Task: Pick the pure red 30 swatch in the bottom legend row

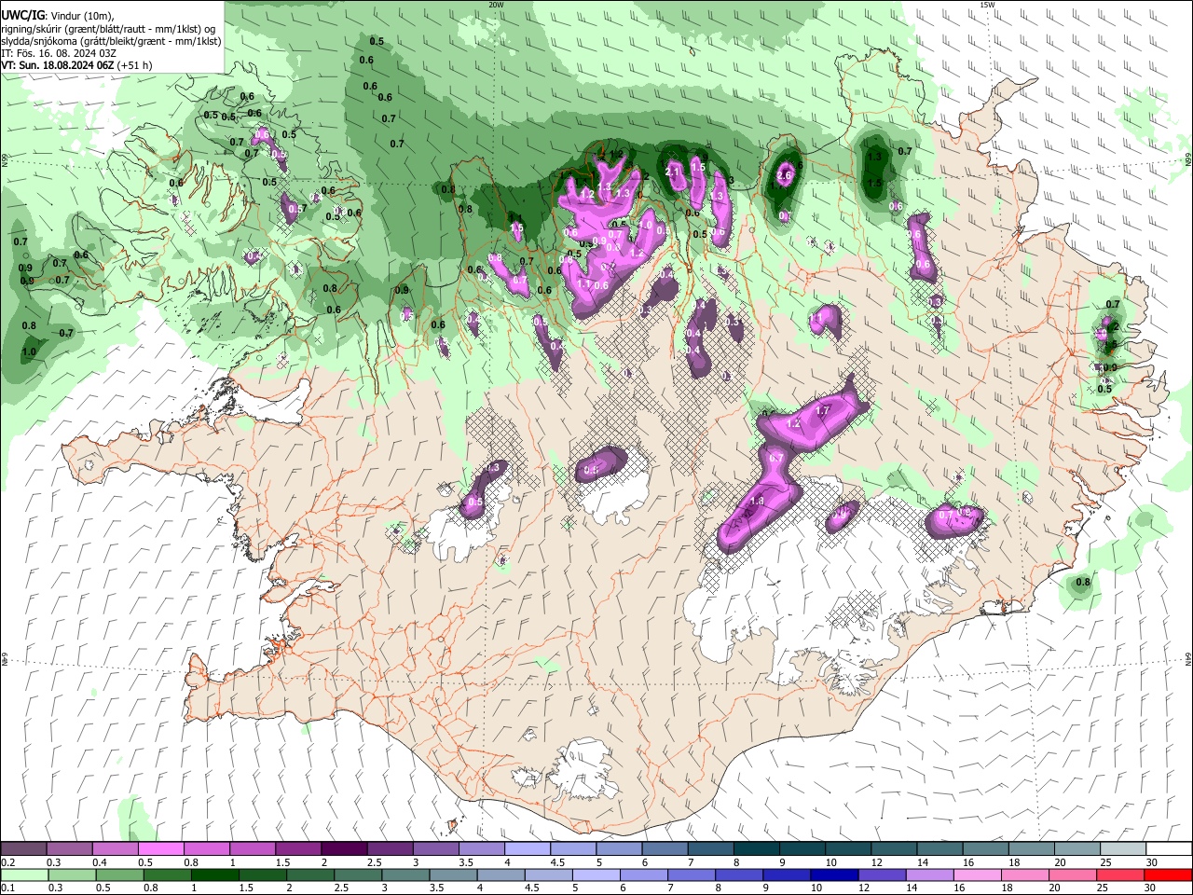Action: [1169, 874]
